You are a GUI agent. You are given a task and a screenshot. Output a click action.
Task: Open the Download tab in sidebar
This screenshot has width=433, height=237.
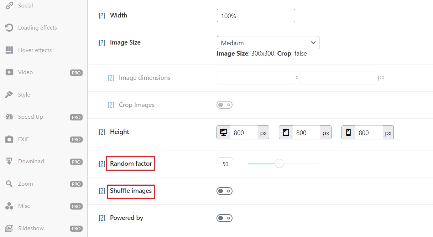coord(31,161)
